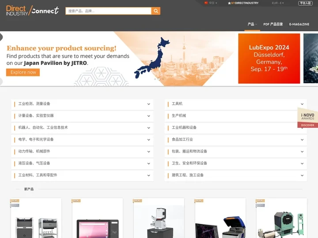Open the 中文 language dropdown

pos(213,3)
